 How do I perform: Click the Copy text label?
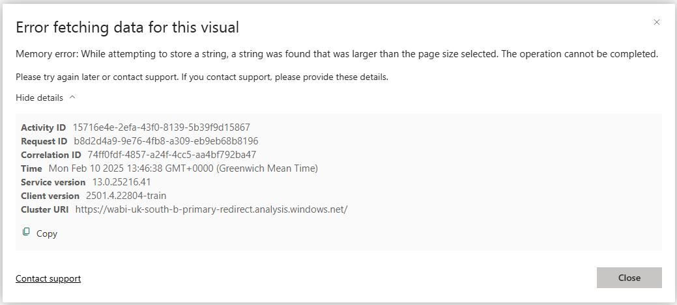pos(47,233)
